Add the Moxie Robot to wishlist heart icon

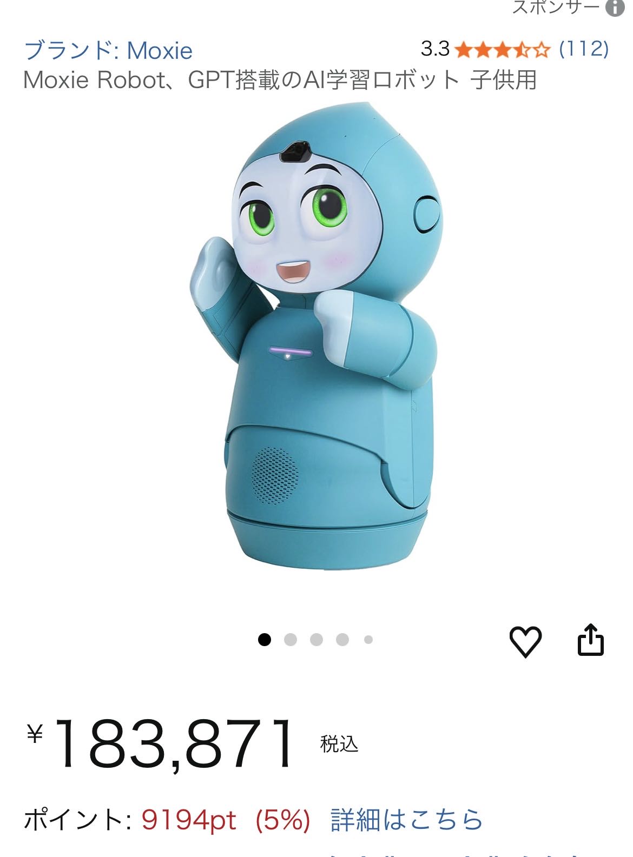click(525, 641)
